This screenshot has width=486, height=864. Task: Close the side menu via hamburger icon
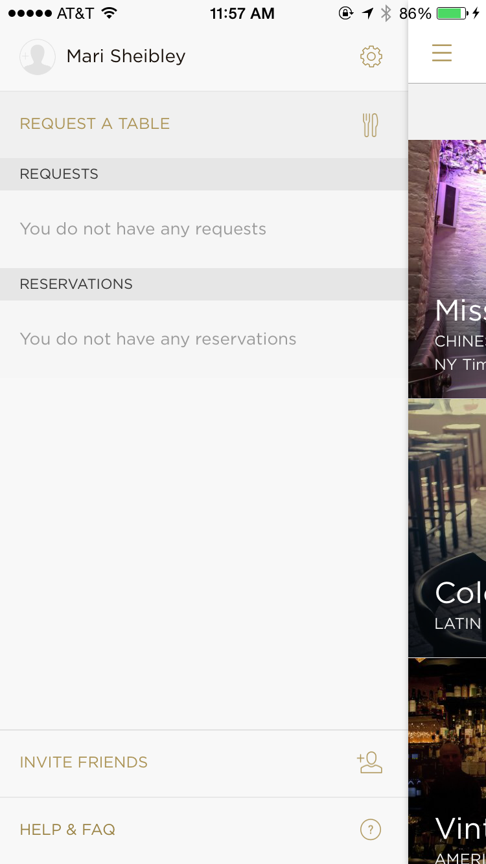click(442, 52)
